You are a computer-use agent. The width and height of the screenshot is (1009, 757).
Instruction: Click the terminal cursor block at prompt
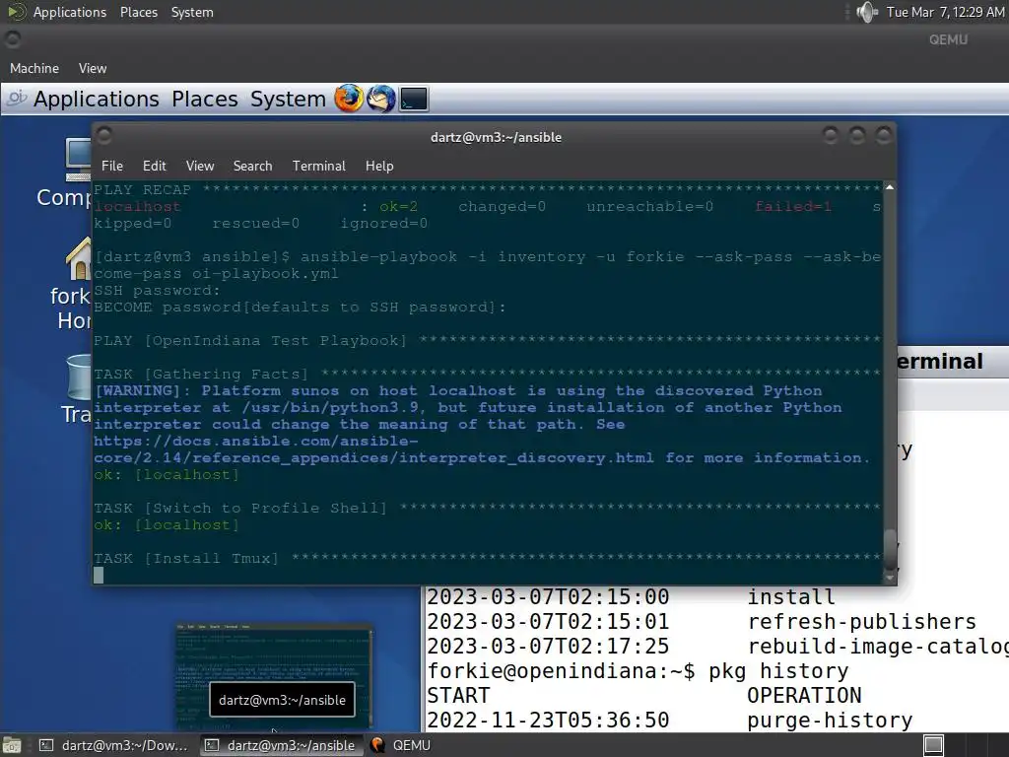(x=99, y=575)
